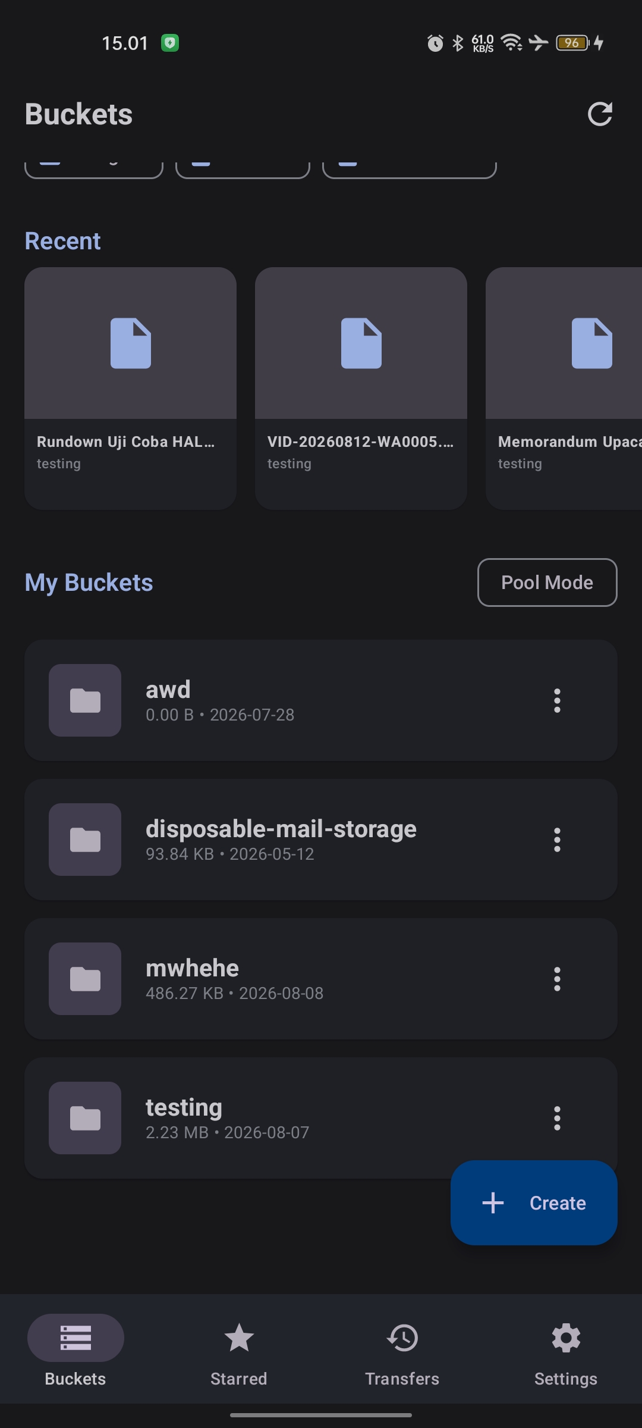The width and height of the screenshot is (642, 1428).
Task: Tap the battery indicator in status bar
Action: [x=573, y=43]
